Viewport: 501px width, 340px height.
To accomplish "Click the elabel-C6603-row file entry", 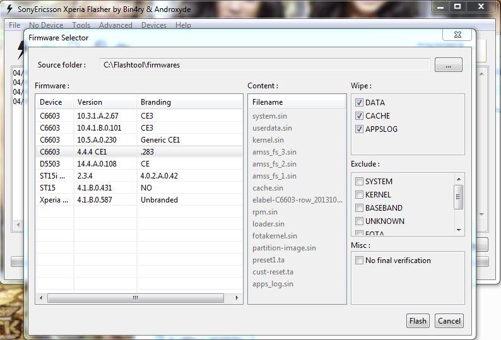I will (297, 200).
